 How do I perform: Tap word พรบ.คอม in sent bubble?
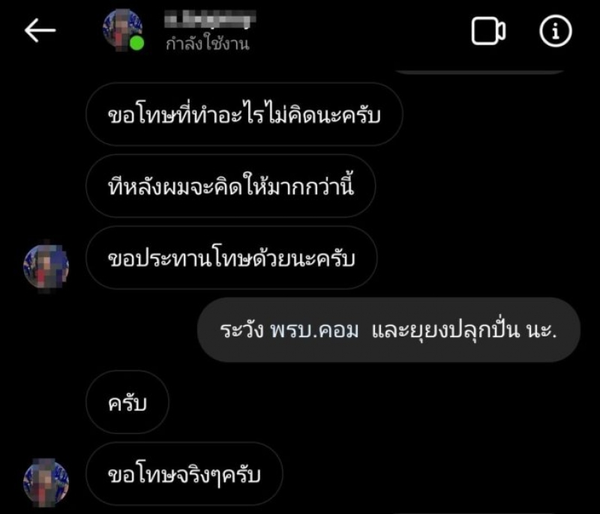click(314, 330)
